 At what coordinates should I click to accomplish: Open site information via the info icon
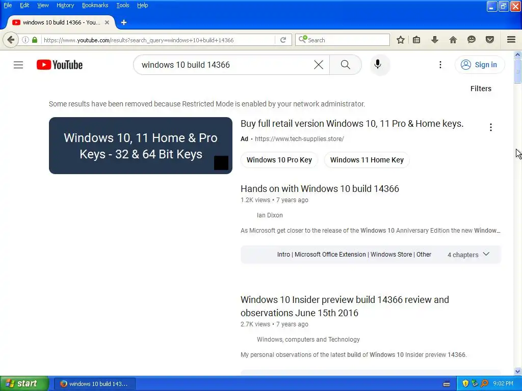click(x=25, y=40)
